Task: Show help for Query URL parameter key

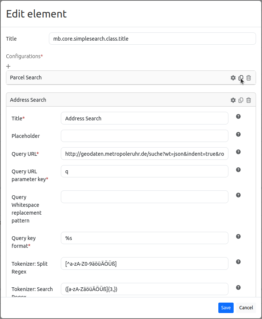Action: tap(238, 170)
